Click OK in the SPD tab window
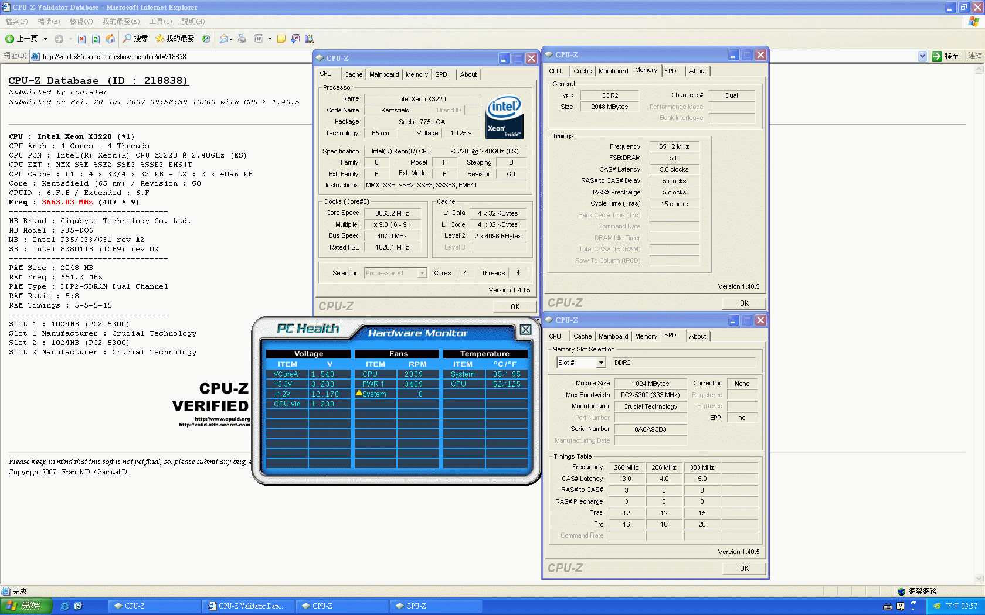 click(744, 568)
